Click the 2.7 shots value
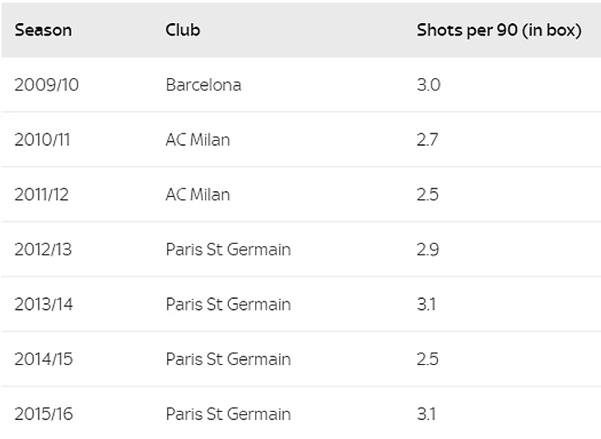This screenshot has width=601, height=439. (x=427, y=139)
